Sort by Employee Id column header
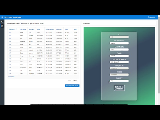 click(x=12, y=29)
